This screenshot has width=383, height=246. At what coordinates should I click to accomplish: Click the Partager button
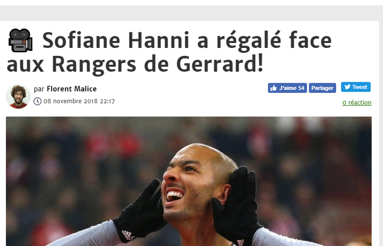[x=323, y=88]
